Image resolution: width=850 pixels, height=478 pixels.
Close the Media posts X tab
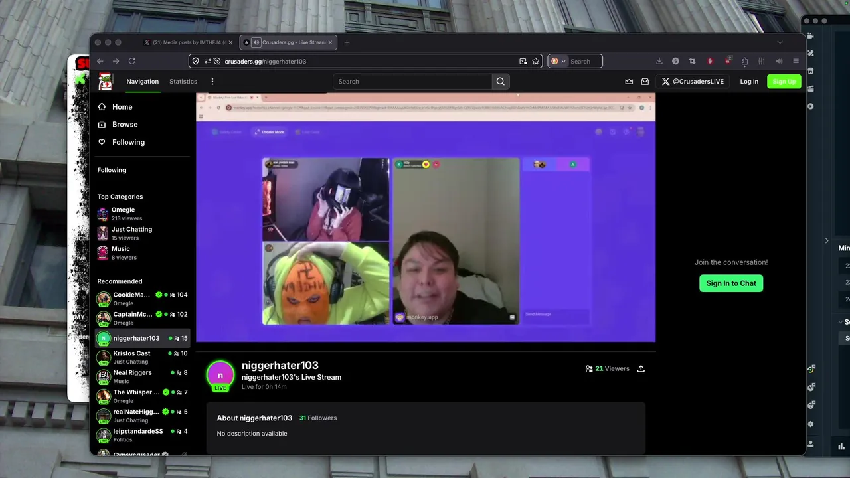click(230, 42)
